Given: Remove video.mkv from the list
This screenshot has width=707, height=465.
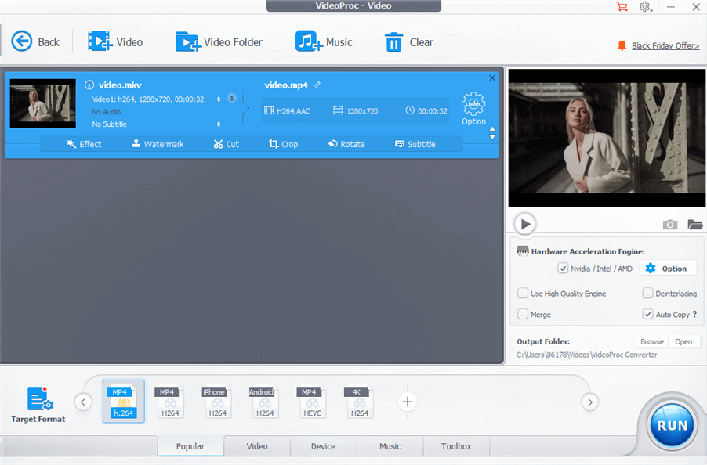Looking at the screenshot, I should pos(492,77).
